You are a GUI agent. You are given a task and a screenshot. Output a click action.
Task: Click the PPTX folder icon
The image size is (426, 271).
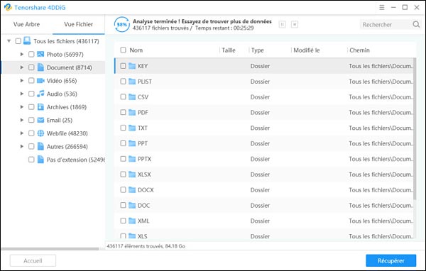[x=132, y=159]
